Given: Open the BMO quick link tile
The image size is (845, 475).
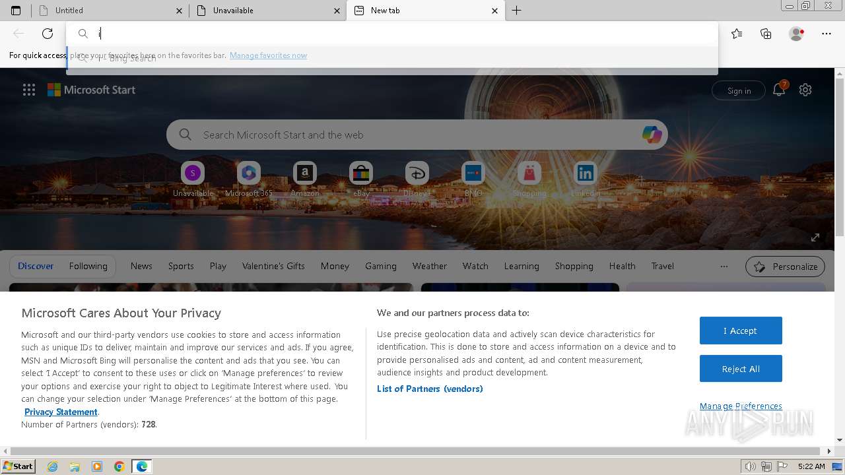Looking at the screenshot, I should point(473,179).
